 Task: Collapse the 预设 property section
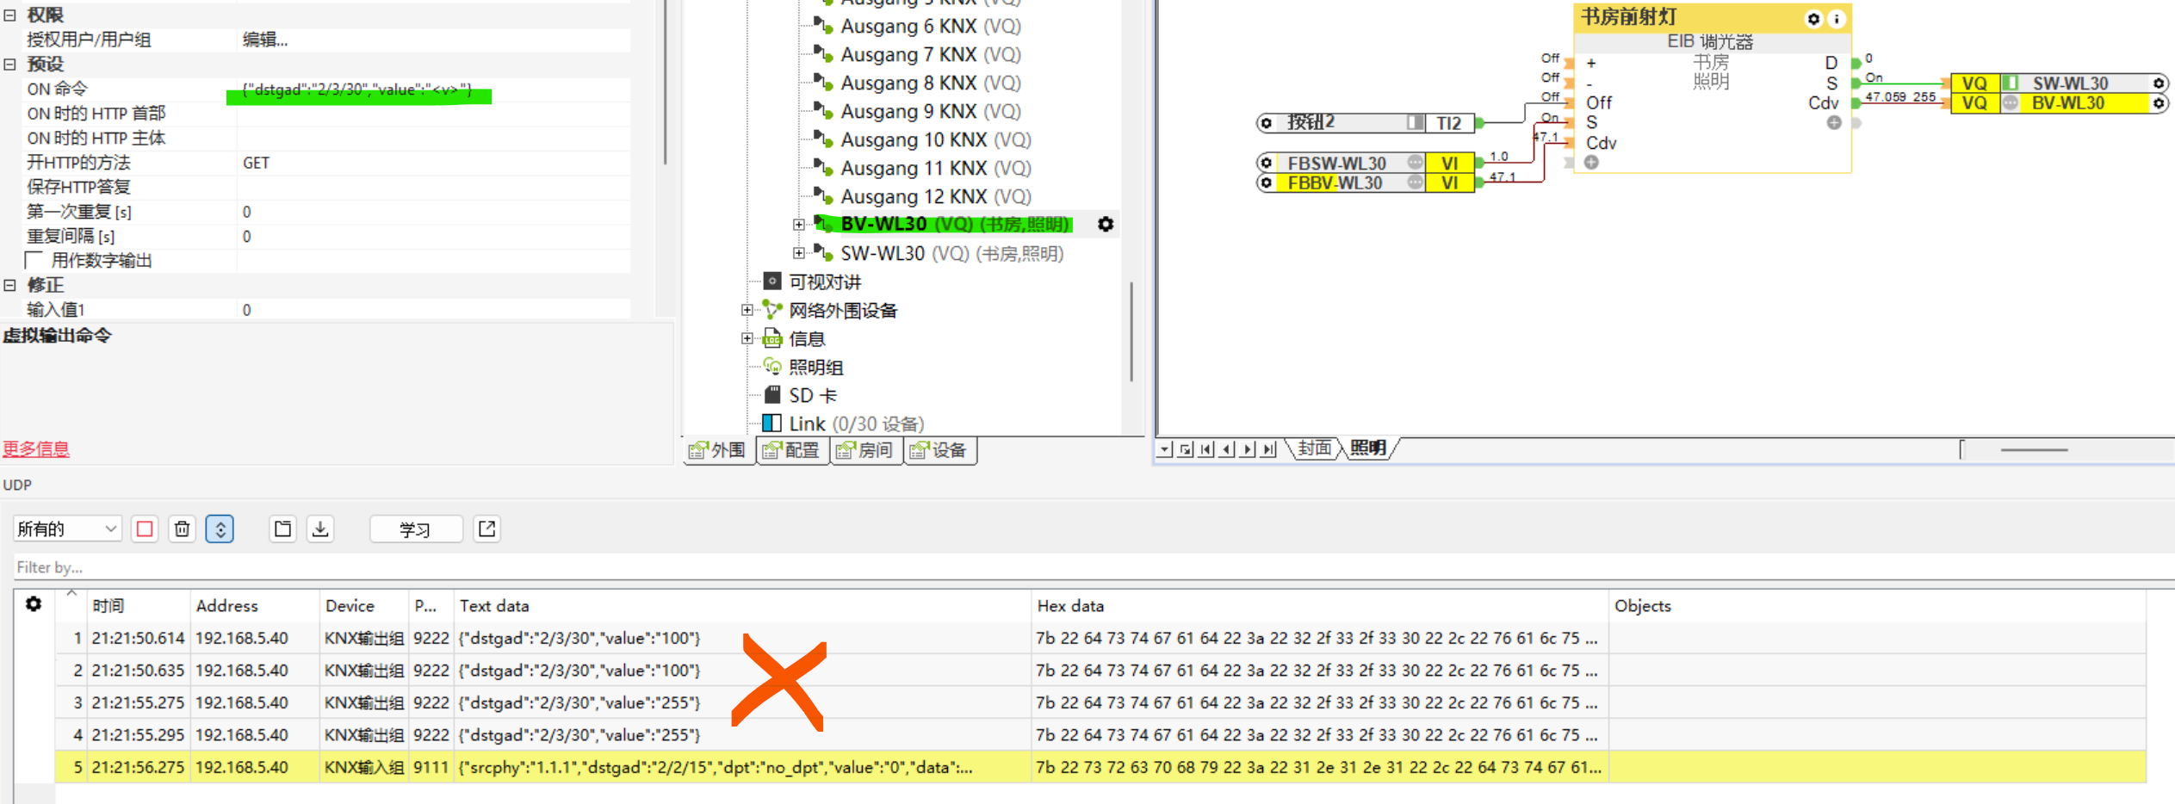click(x=9, y=64)
